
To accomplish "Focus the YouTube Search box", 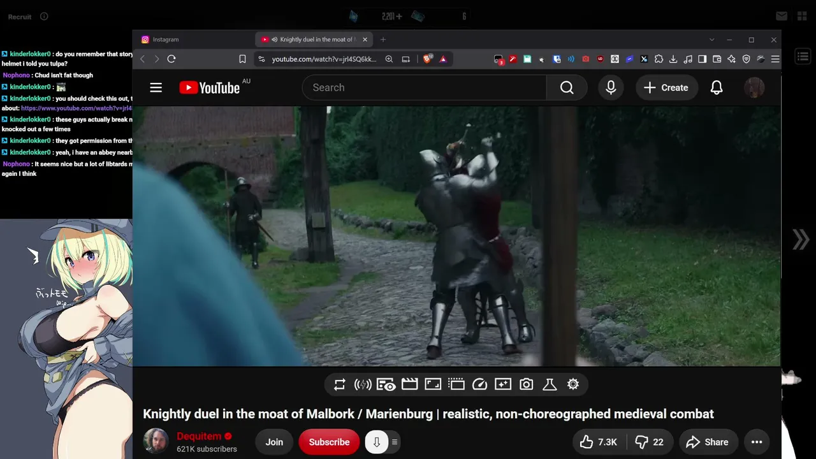I will 424,87.
